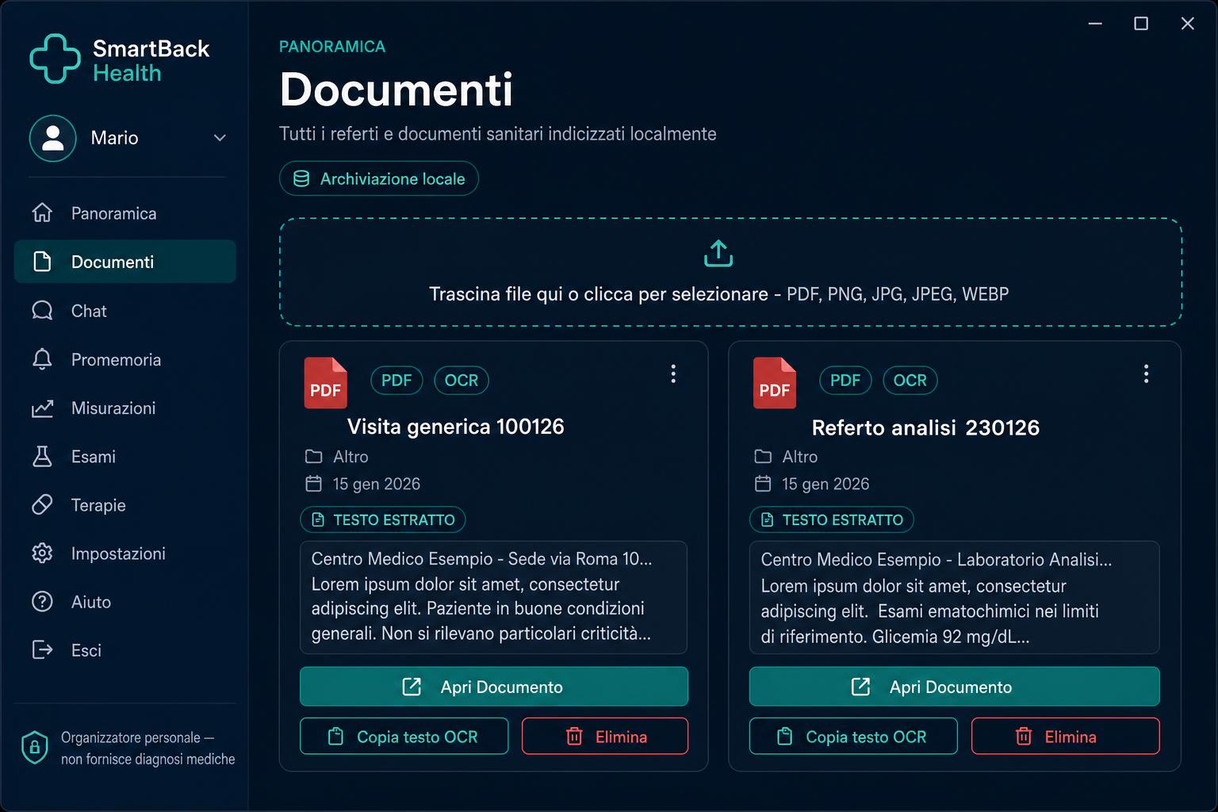Screen dimensions: 1218x812
Task: Open Misurazioni in the sidebar
Action: 125,408
